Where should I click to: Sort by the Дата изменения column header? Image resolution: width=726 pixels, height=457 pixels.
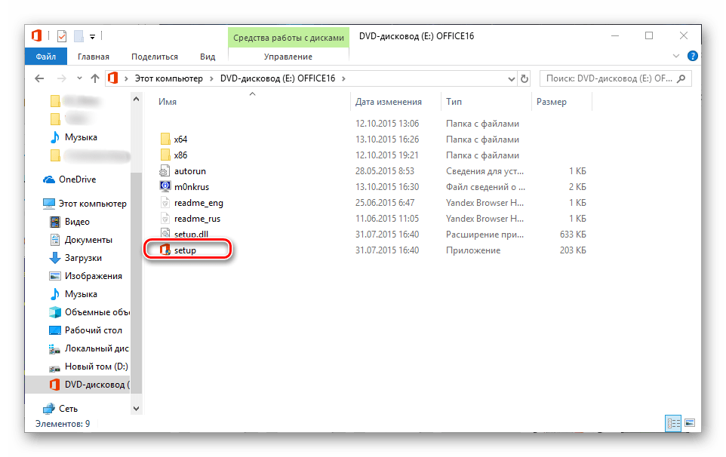(389, 102)
